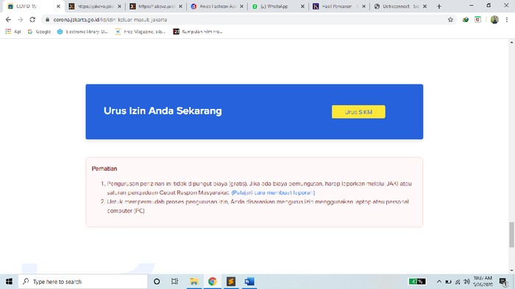Go forward to next page

tap(21, 20)
